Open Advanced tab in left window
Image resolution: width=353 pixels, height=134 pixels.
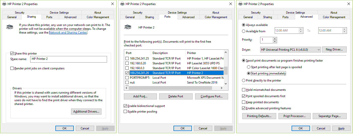pos(70,17)
